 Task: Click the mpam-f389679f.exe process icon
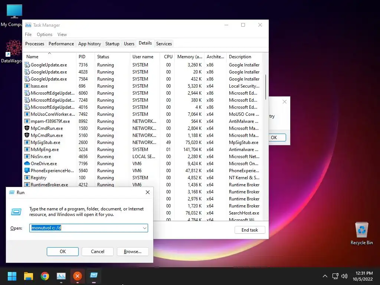click(27, 121)
